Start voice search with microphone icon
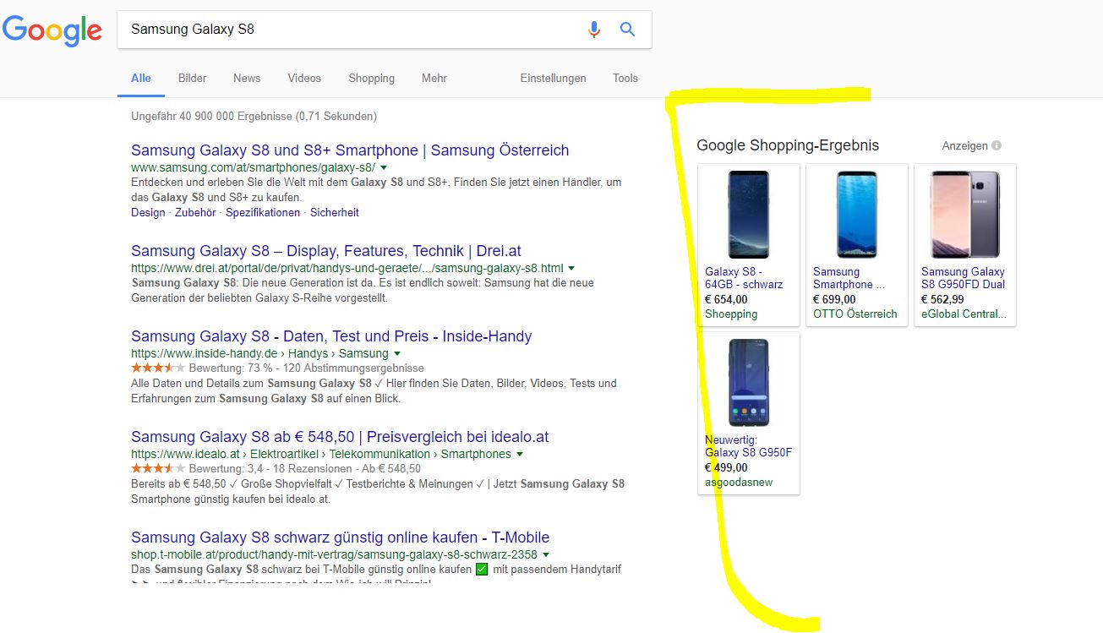Image resolution: width=1103 pixels, height=633 pixels. [x=594, y=30]
